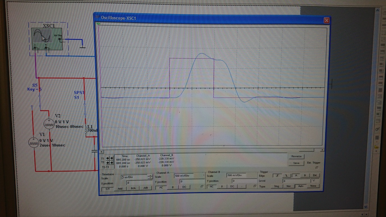Open trigger level unit V dropdown

(315, 181)
